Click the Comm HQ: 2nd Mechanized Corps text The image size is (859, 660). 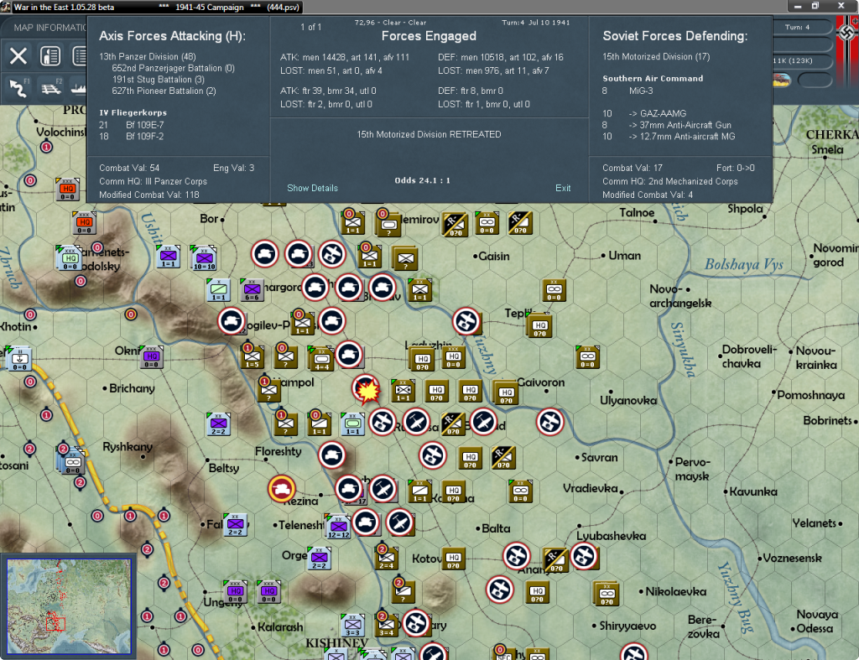670,181
